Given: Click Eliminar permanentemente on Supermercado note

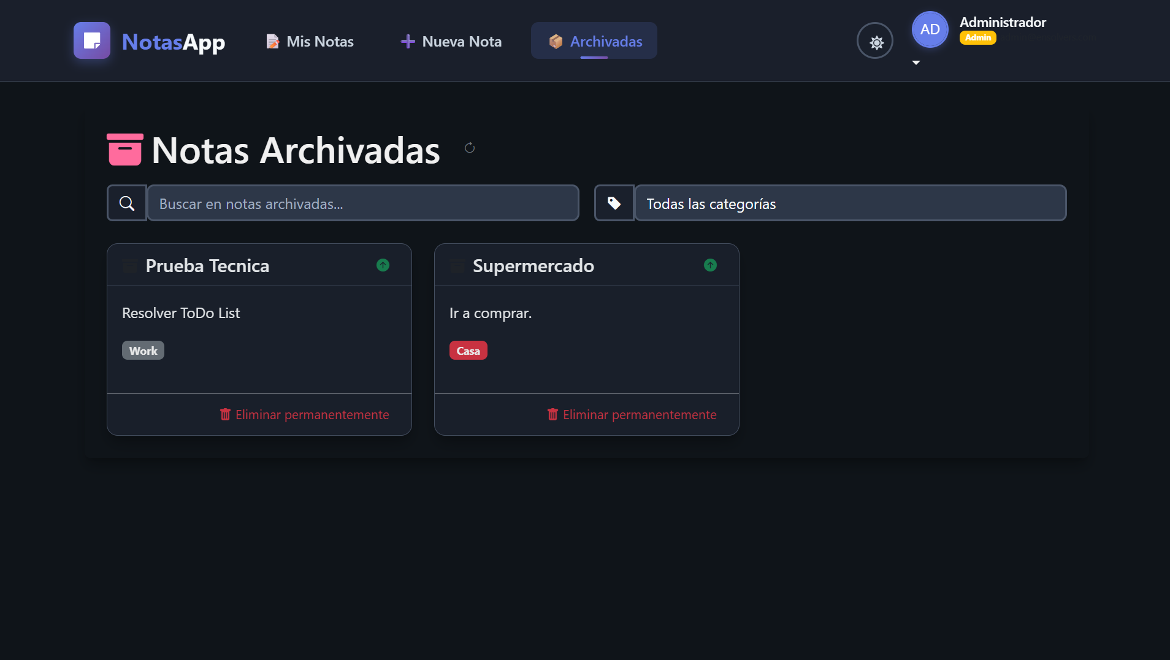Looking at the screenshot, I should coord(632,414).
